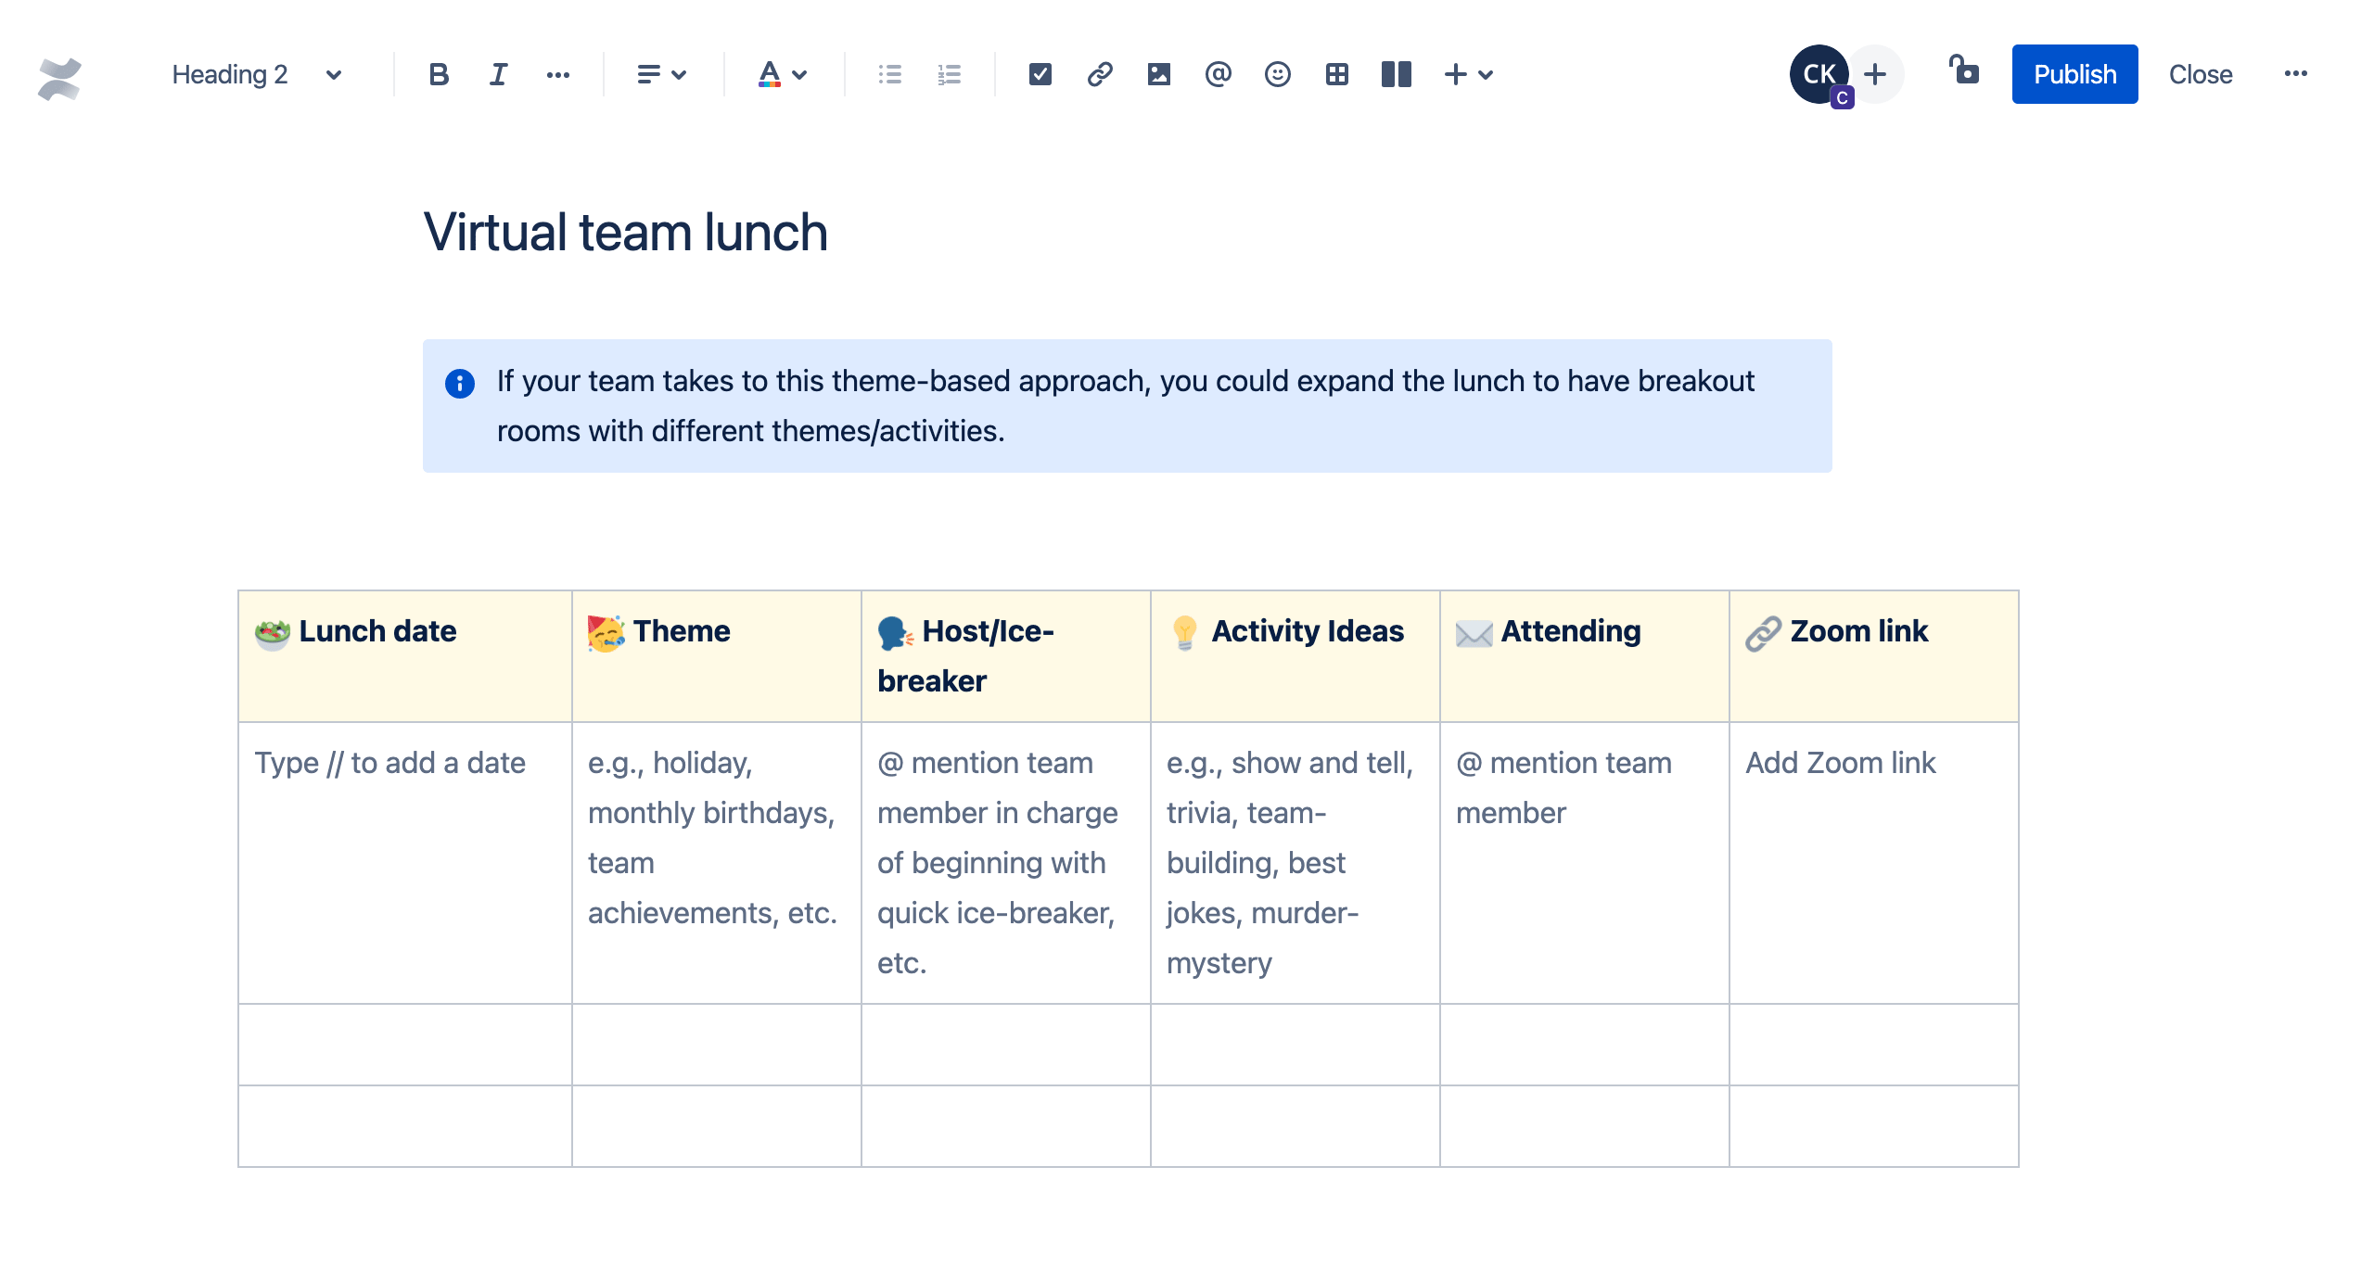
Task: Insert a link using the link icon
Action: click(x=1100, y=74)
